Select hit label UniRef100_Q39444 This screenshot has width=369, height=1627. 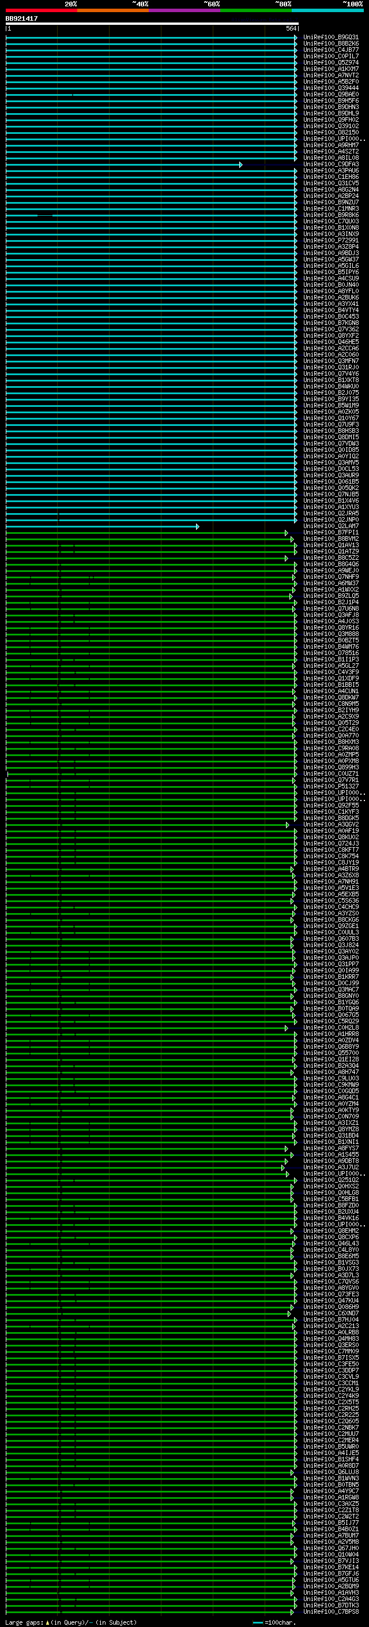(330, 88)
